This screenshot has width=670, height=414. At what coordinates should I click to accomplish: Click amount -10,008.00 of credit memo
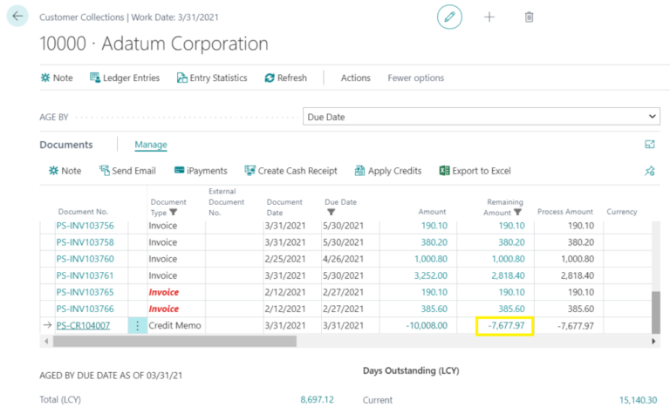(x=427, y=326)
